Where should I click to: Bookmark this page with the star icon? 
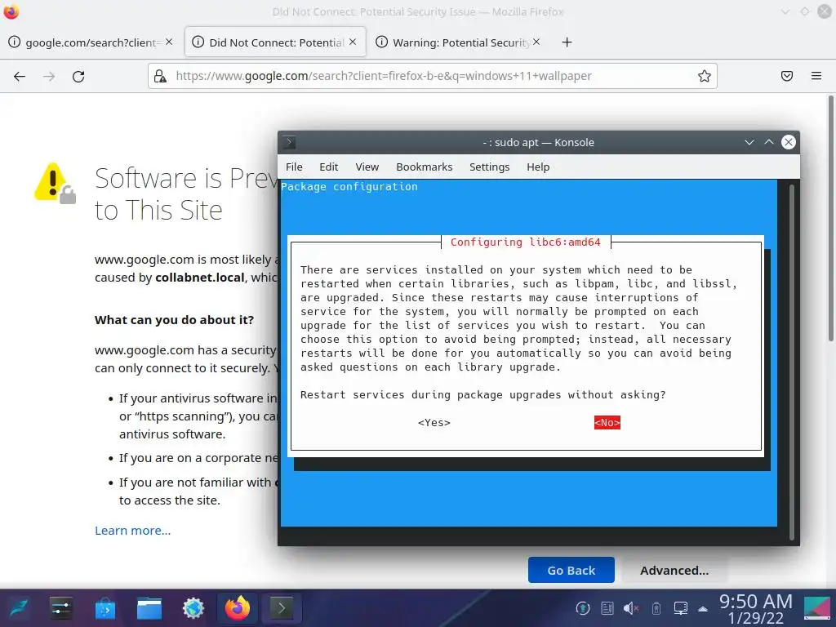pos(705,76)
